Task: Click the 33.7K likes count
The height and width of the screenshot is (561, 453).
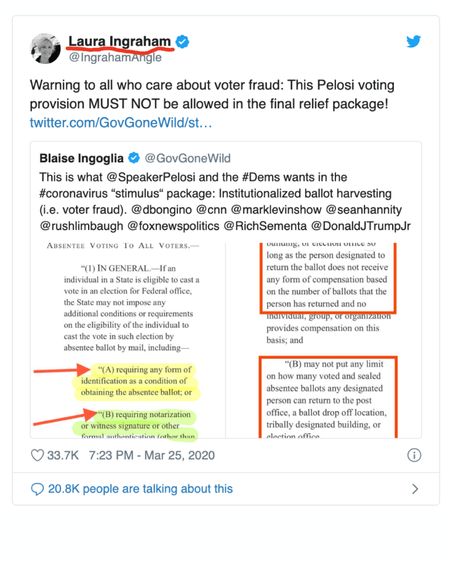Action: 63,456
